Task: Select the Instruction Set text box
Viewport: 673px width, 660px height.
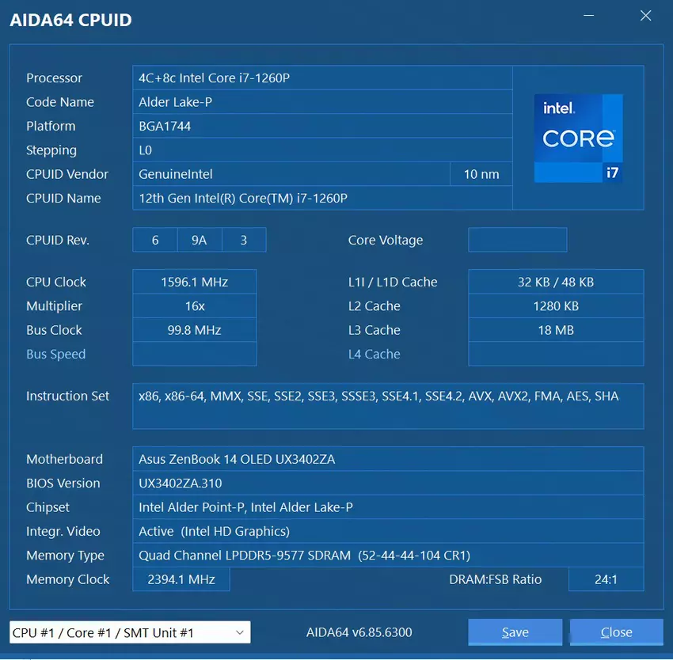Action: pyautogui.click(x=387, y=405)
